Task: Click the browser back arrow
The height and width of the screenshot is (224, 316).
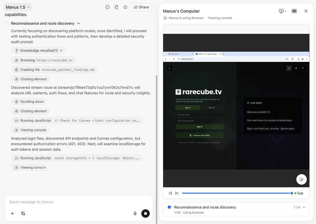Action: pyautogui.click(x=166, y=59)
